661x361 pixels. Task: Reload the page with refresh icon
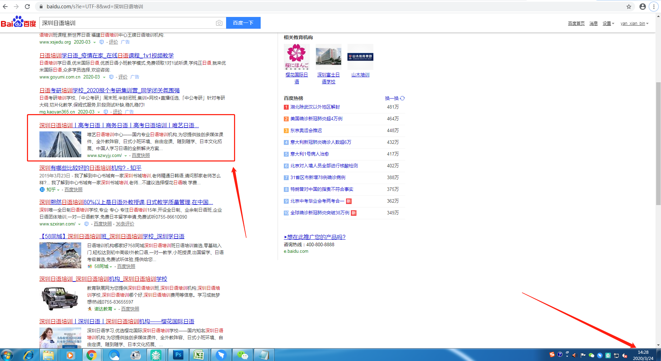tap(27, 7)
